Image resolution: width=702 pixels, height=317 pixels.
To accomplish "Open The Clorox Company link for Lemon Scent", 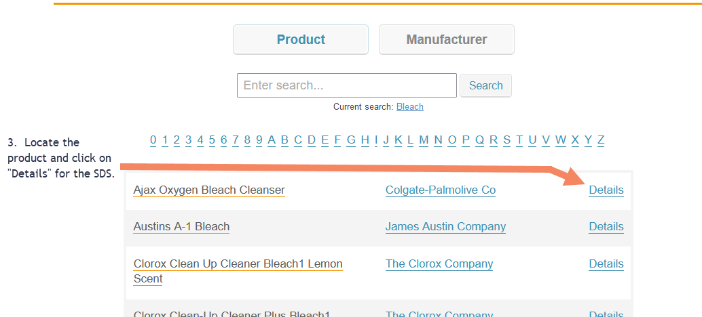I will point(439,264).
